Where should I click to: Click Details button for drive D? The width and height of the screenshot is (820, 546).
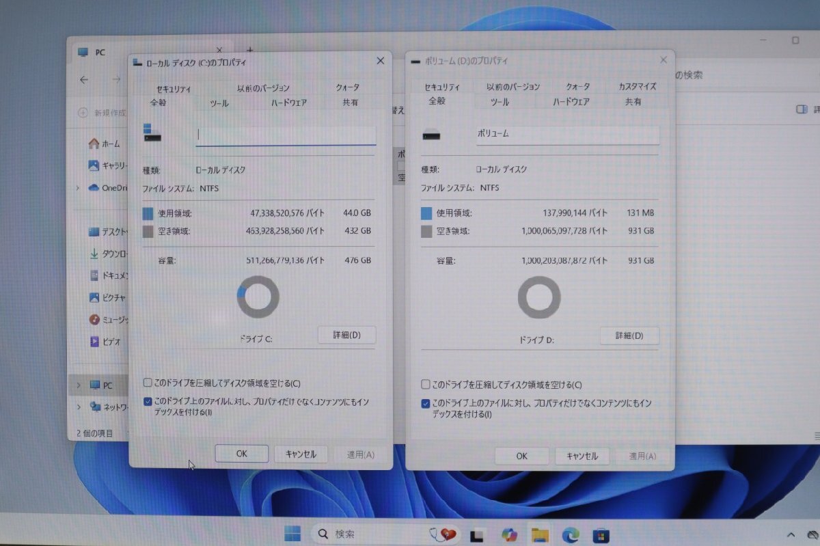(x=629, y=336)
